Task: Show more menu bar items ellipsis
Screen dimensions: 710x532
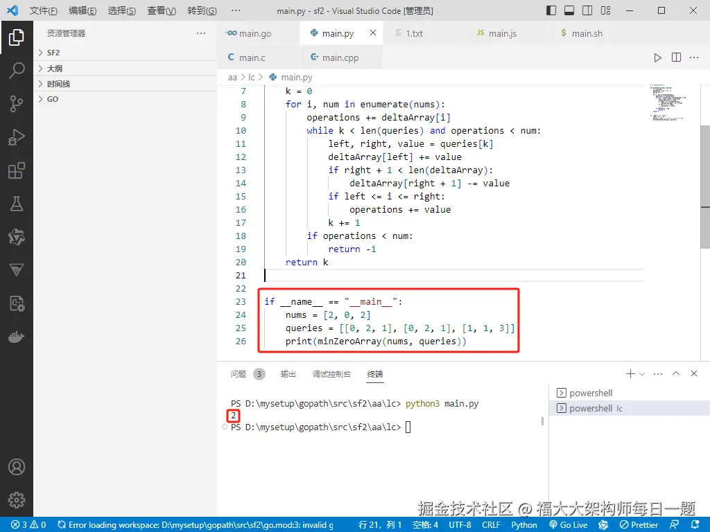Action: point(236,10)
